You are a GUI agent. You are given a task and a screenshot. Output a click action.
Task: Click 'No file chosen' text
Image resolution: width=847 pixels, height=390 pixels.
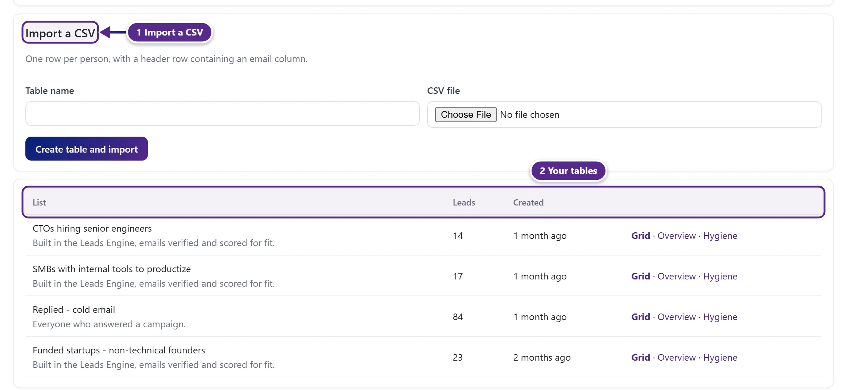[529, 115]
